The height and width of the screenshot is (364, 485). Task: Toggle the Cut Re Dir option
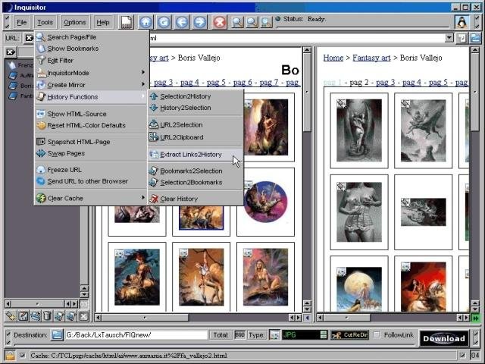(x=351, y=335)
